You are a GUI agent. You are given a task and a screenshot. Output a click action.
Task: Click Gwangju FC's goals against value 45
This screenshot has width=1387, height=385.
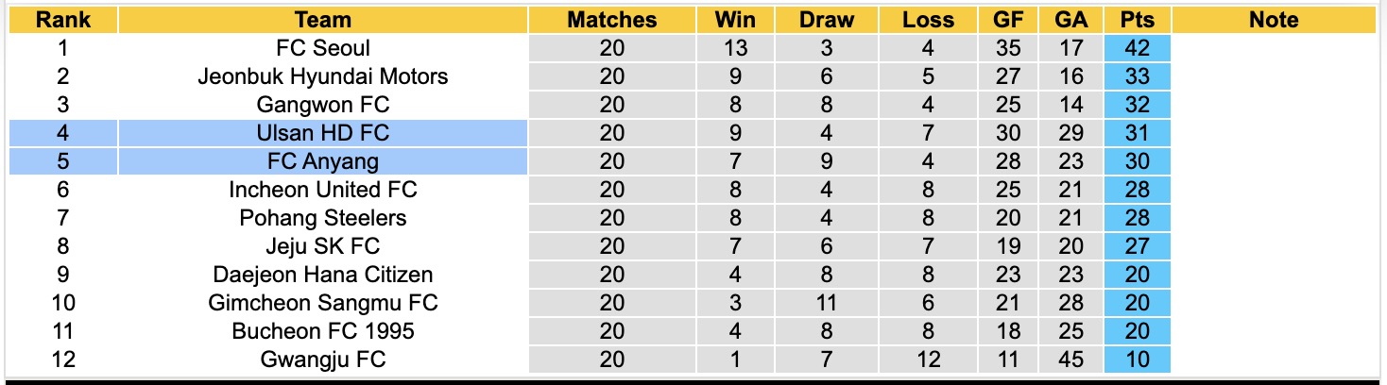coord(1071,360)
